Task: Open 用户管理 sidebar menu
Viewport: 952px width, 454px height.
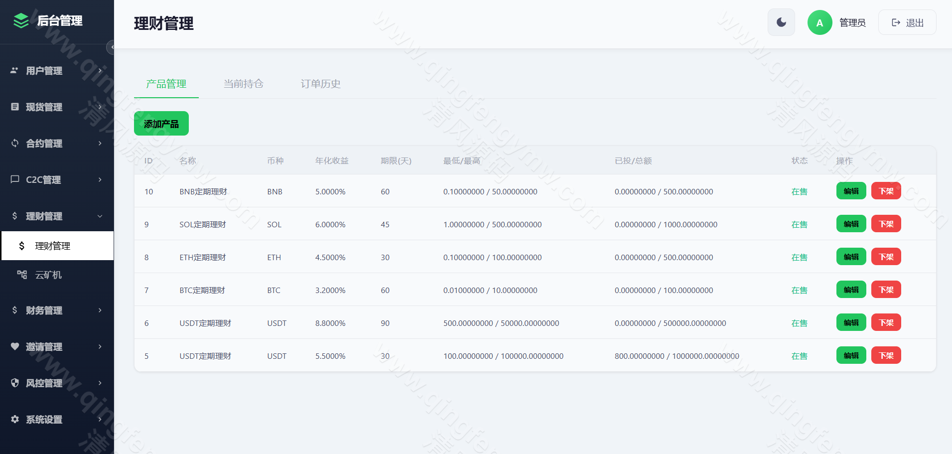Action: click(x=57, y=71)
